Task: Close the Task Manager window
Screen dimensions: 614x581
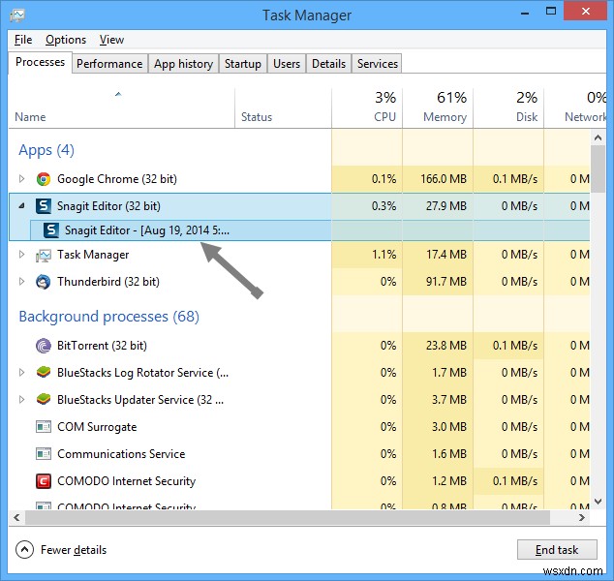Action: [586, 12]
